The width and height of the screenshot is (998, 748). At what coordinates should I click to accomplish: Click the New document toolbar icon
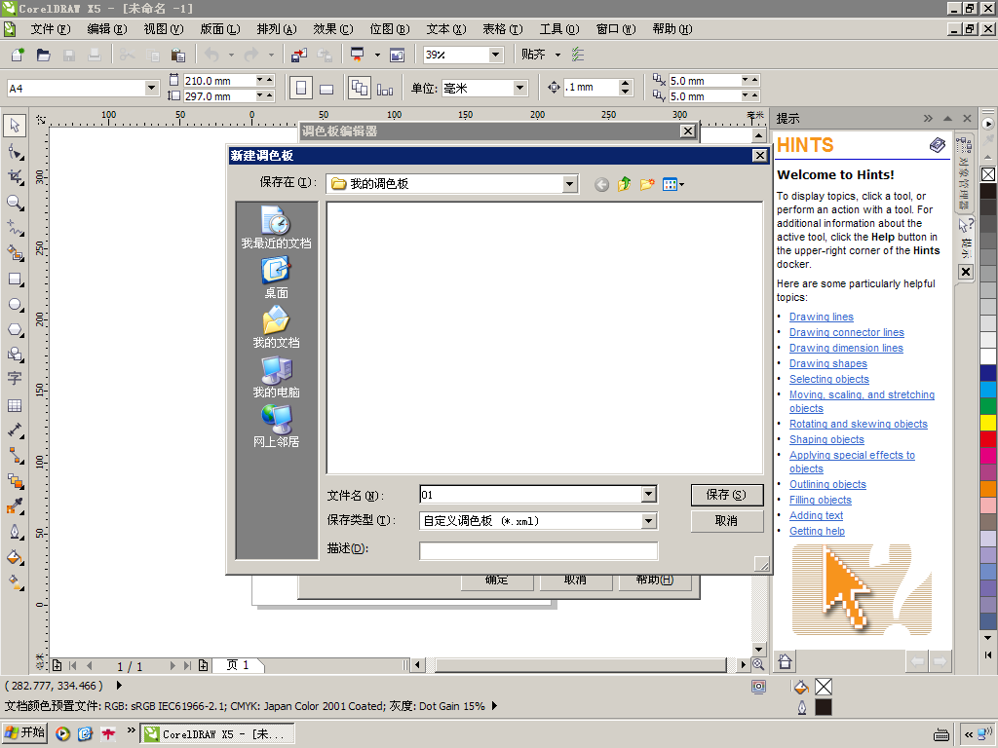[18, 55]
